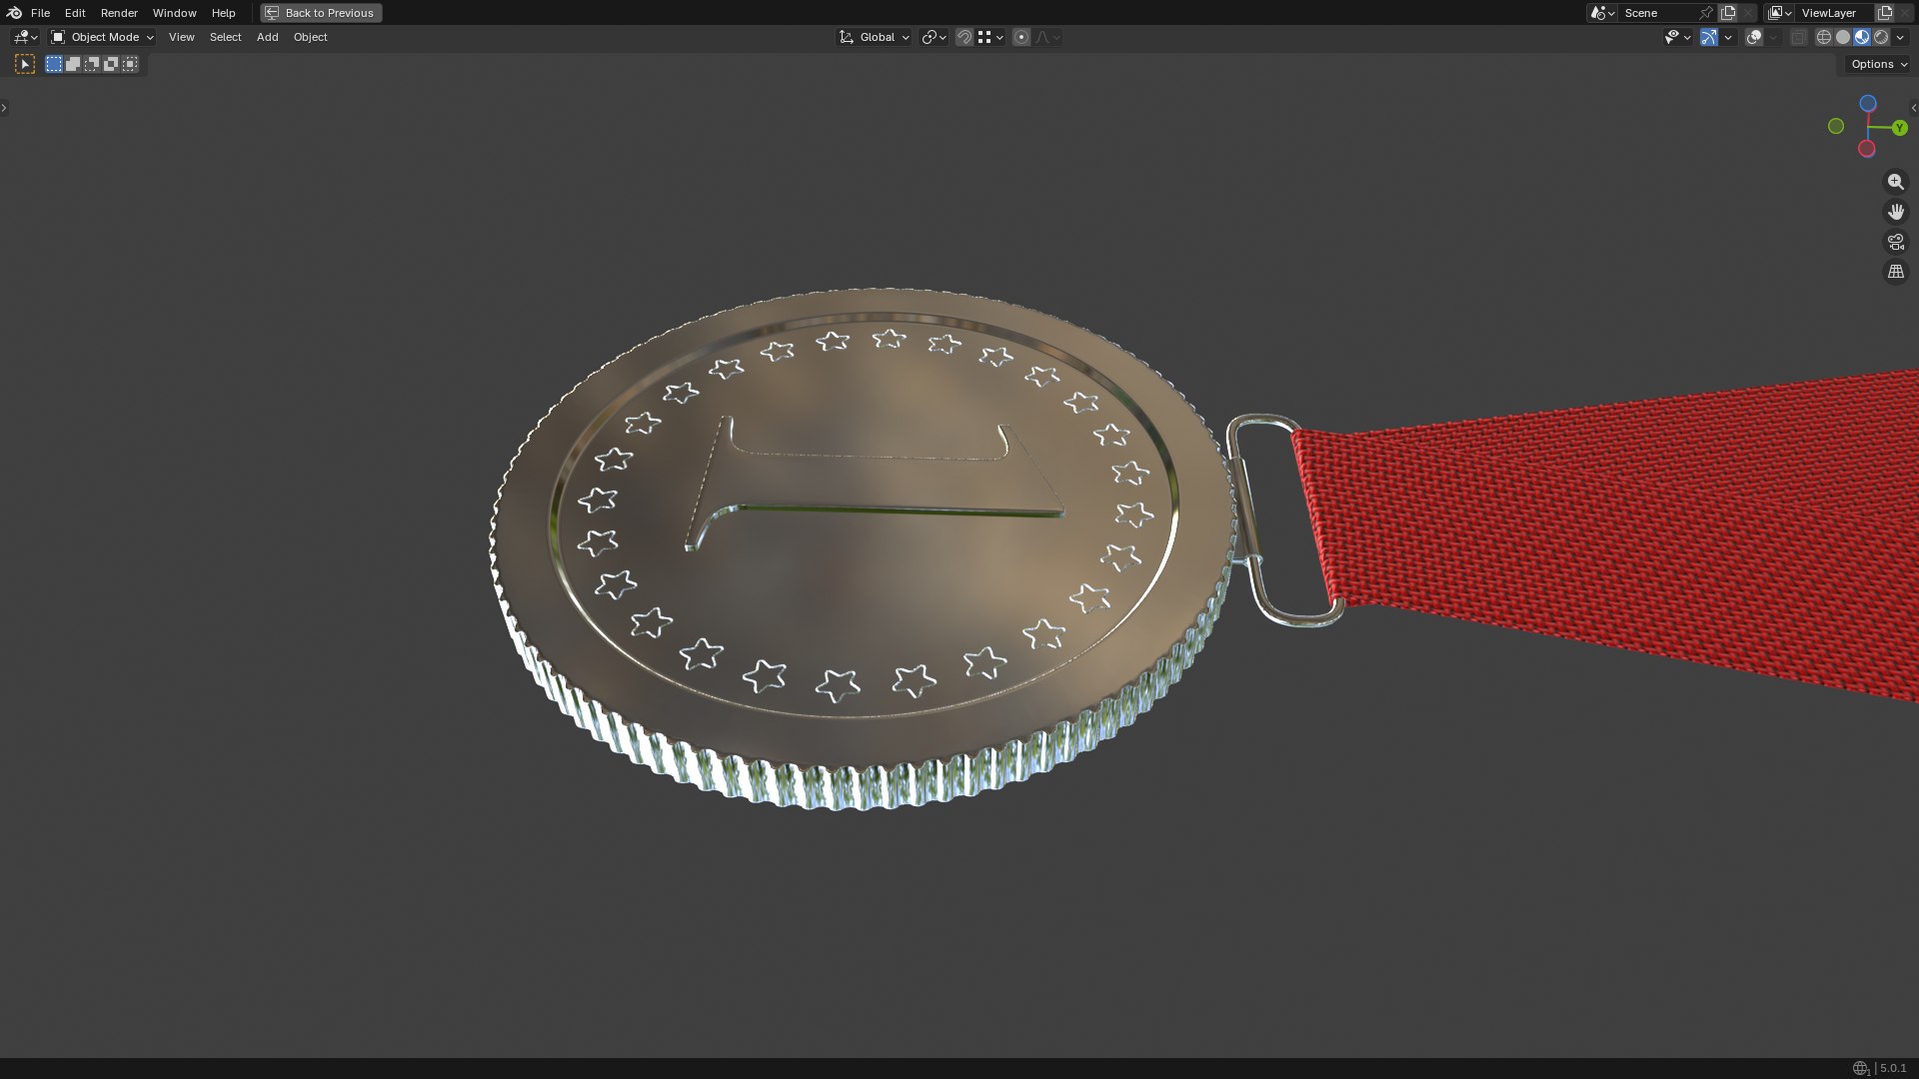Screen dimensions: 1919x1079
Task: Click the Back to Previous button
Action: (321, 13)
